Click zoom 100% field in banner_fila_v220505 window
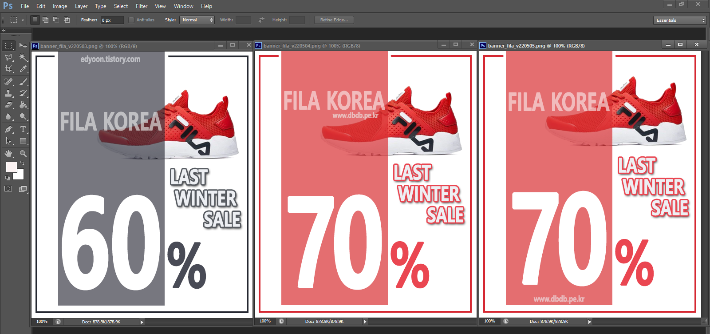The width and height of the screenshot is (710, 334). (x=490, y=321)
